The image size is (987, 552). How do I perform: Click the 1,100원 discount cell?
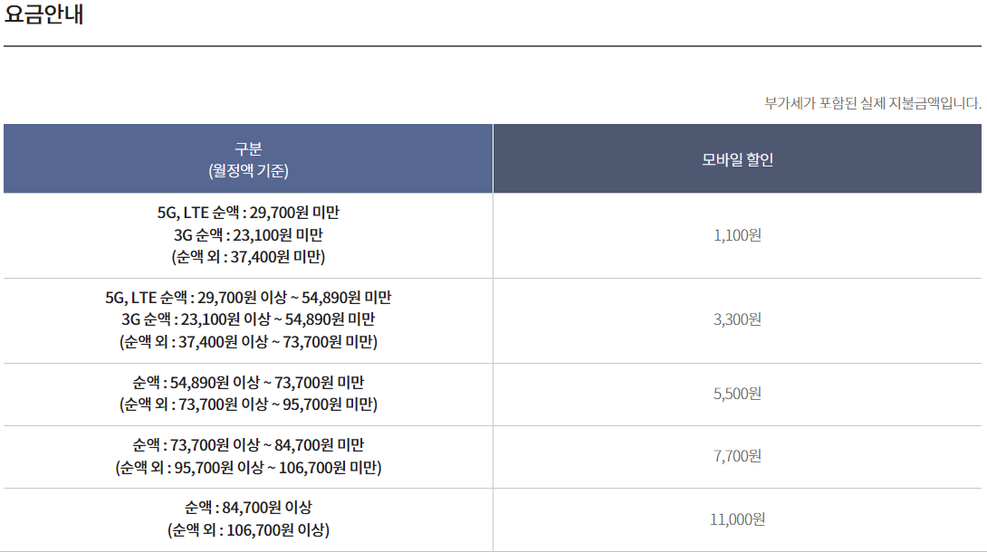tap(737, 235)
